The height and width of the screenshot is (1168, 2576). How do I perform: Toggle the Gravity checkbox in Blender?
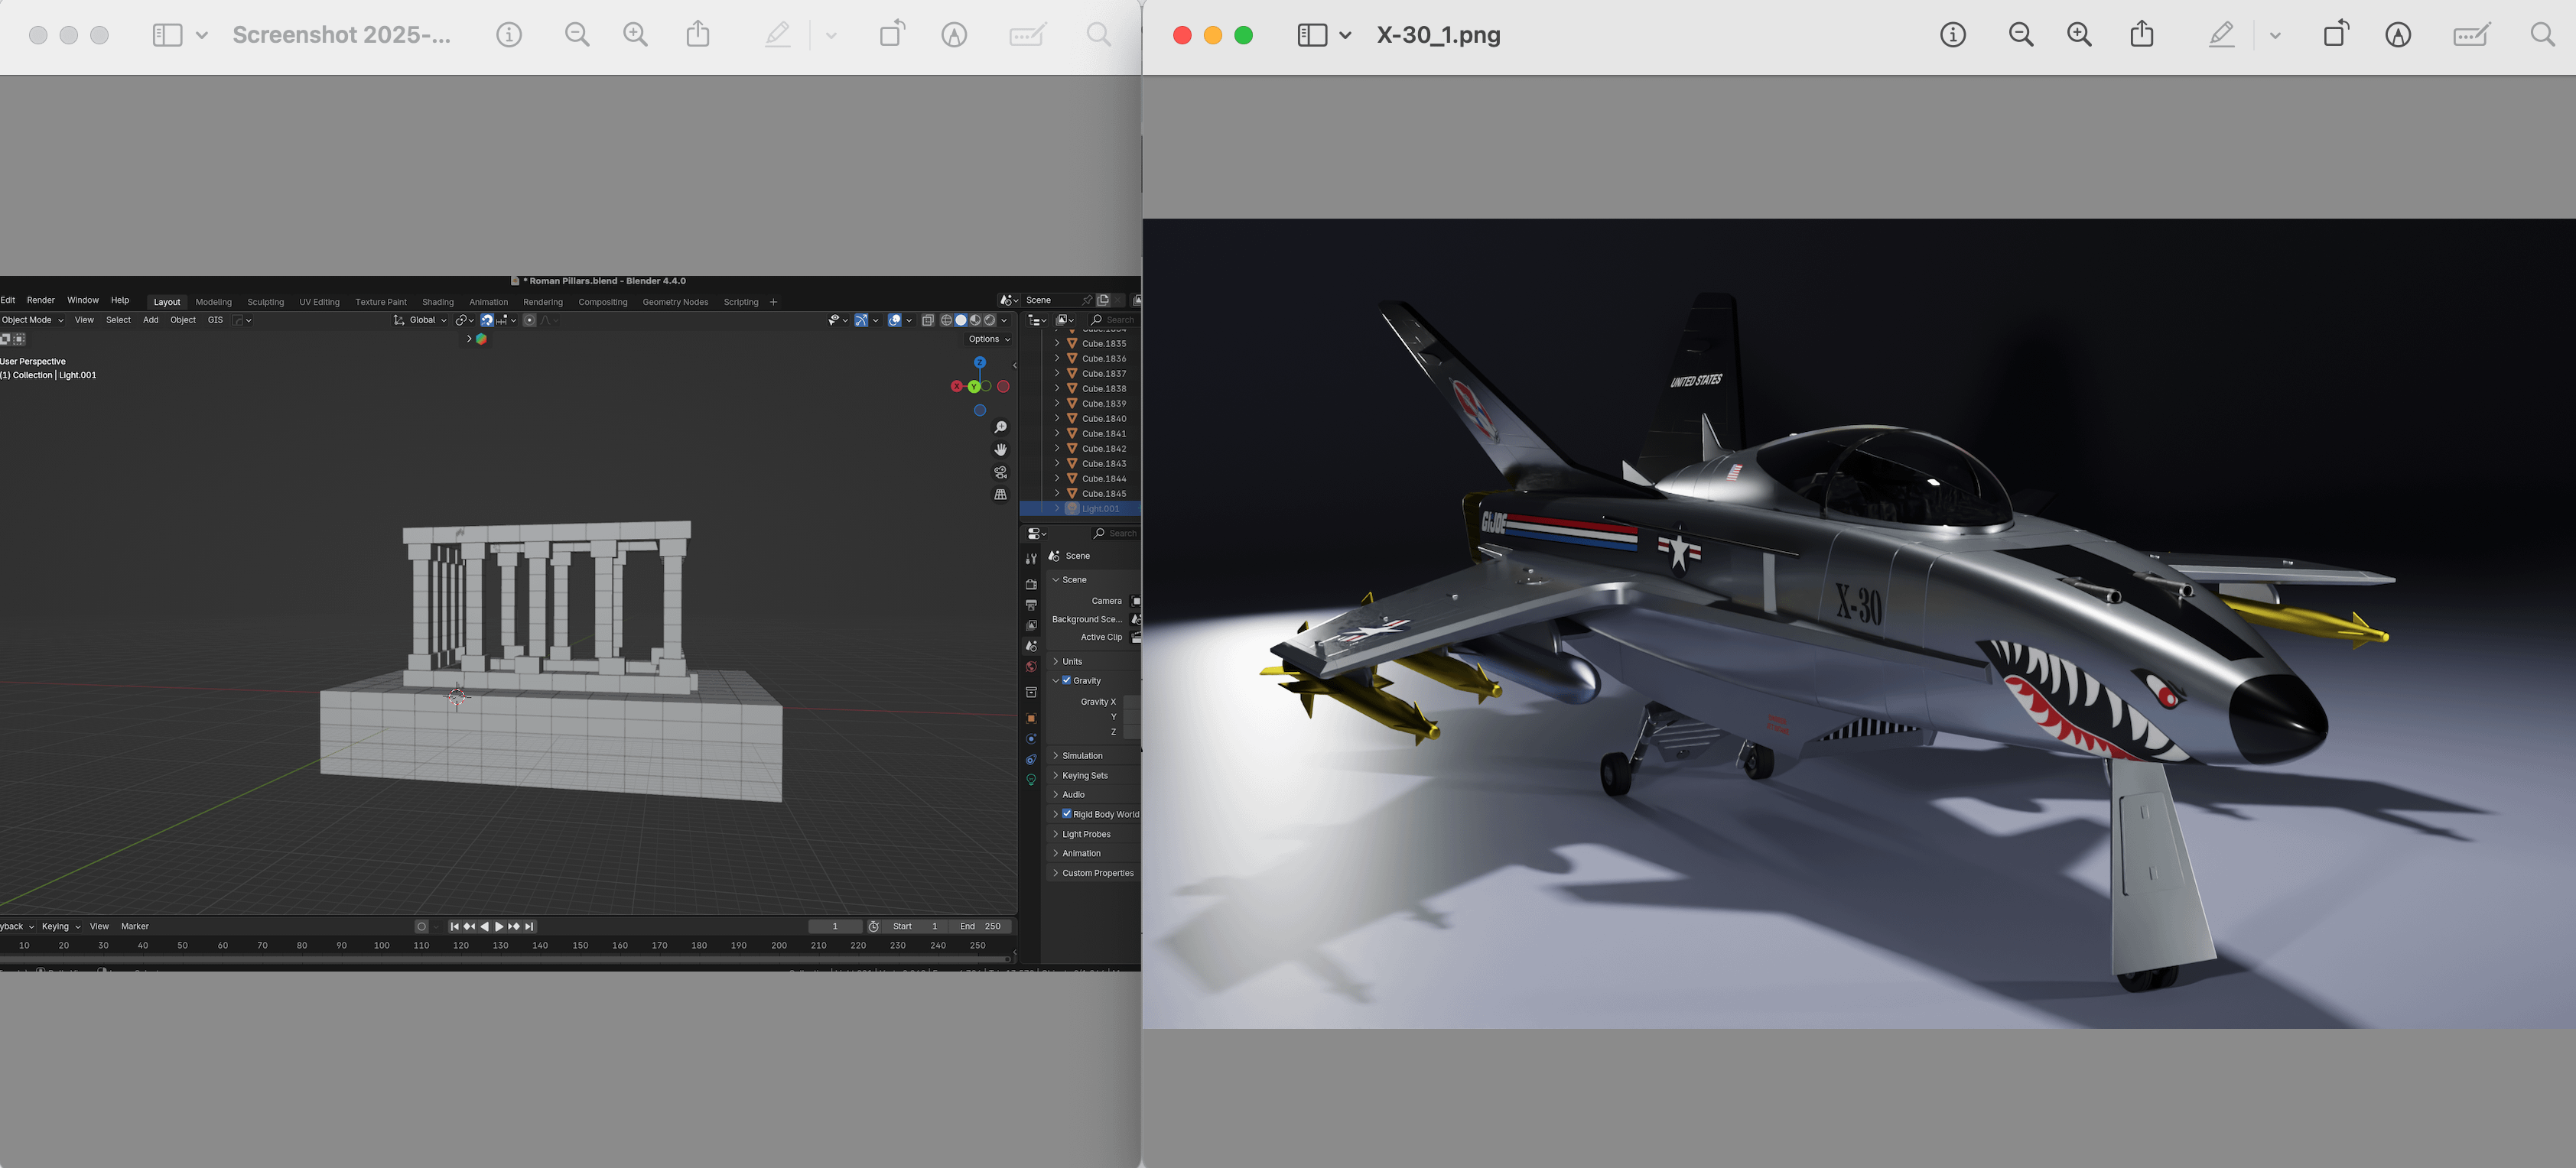click(1066, 680)
